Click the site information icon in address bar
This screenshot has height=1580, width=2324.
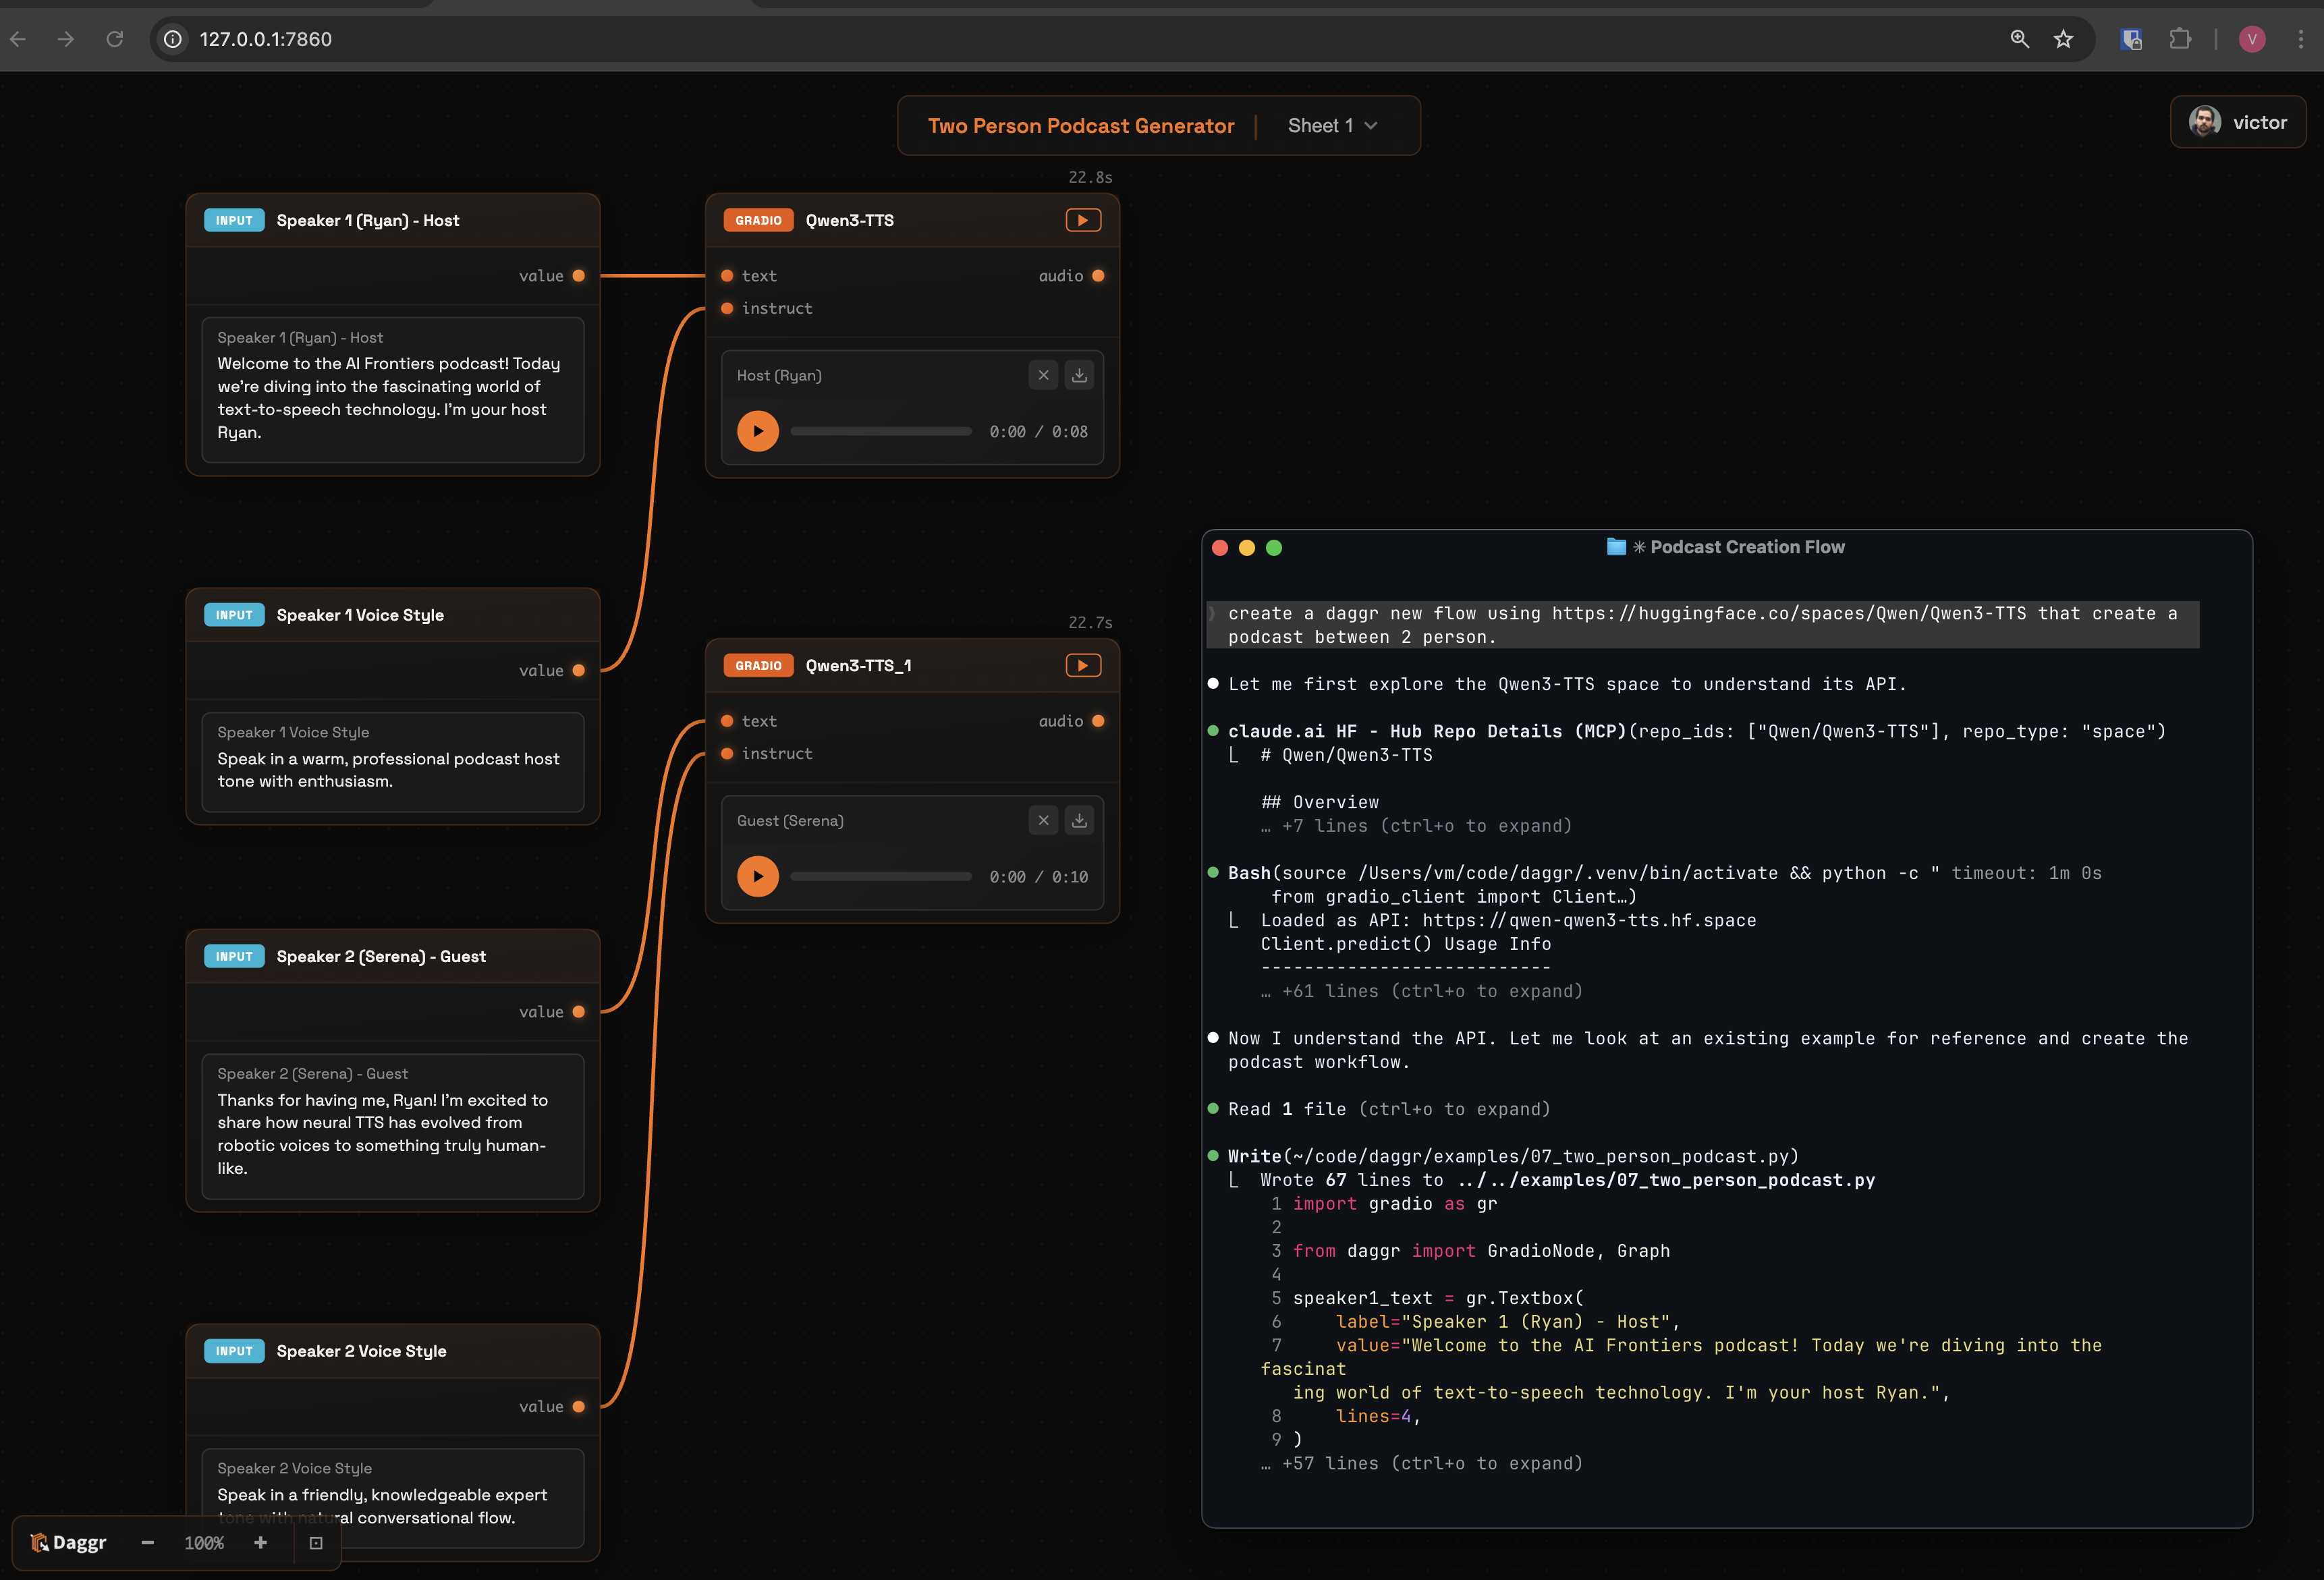point(173,39)
